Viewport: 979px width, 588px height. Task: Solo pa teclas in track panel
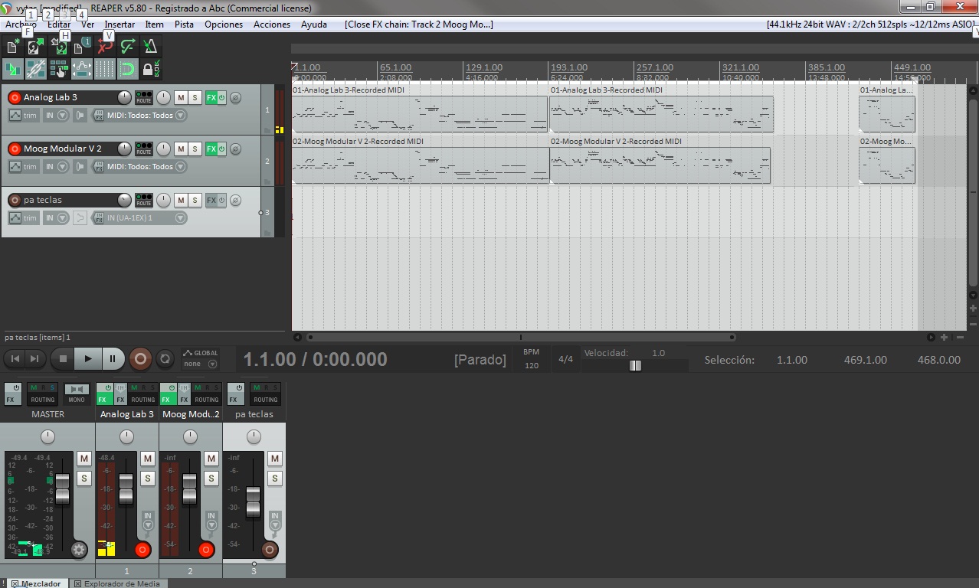195,200
